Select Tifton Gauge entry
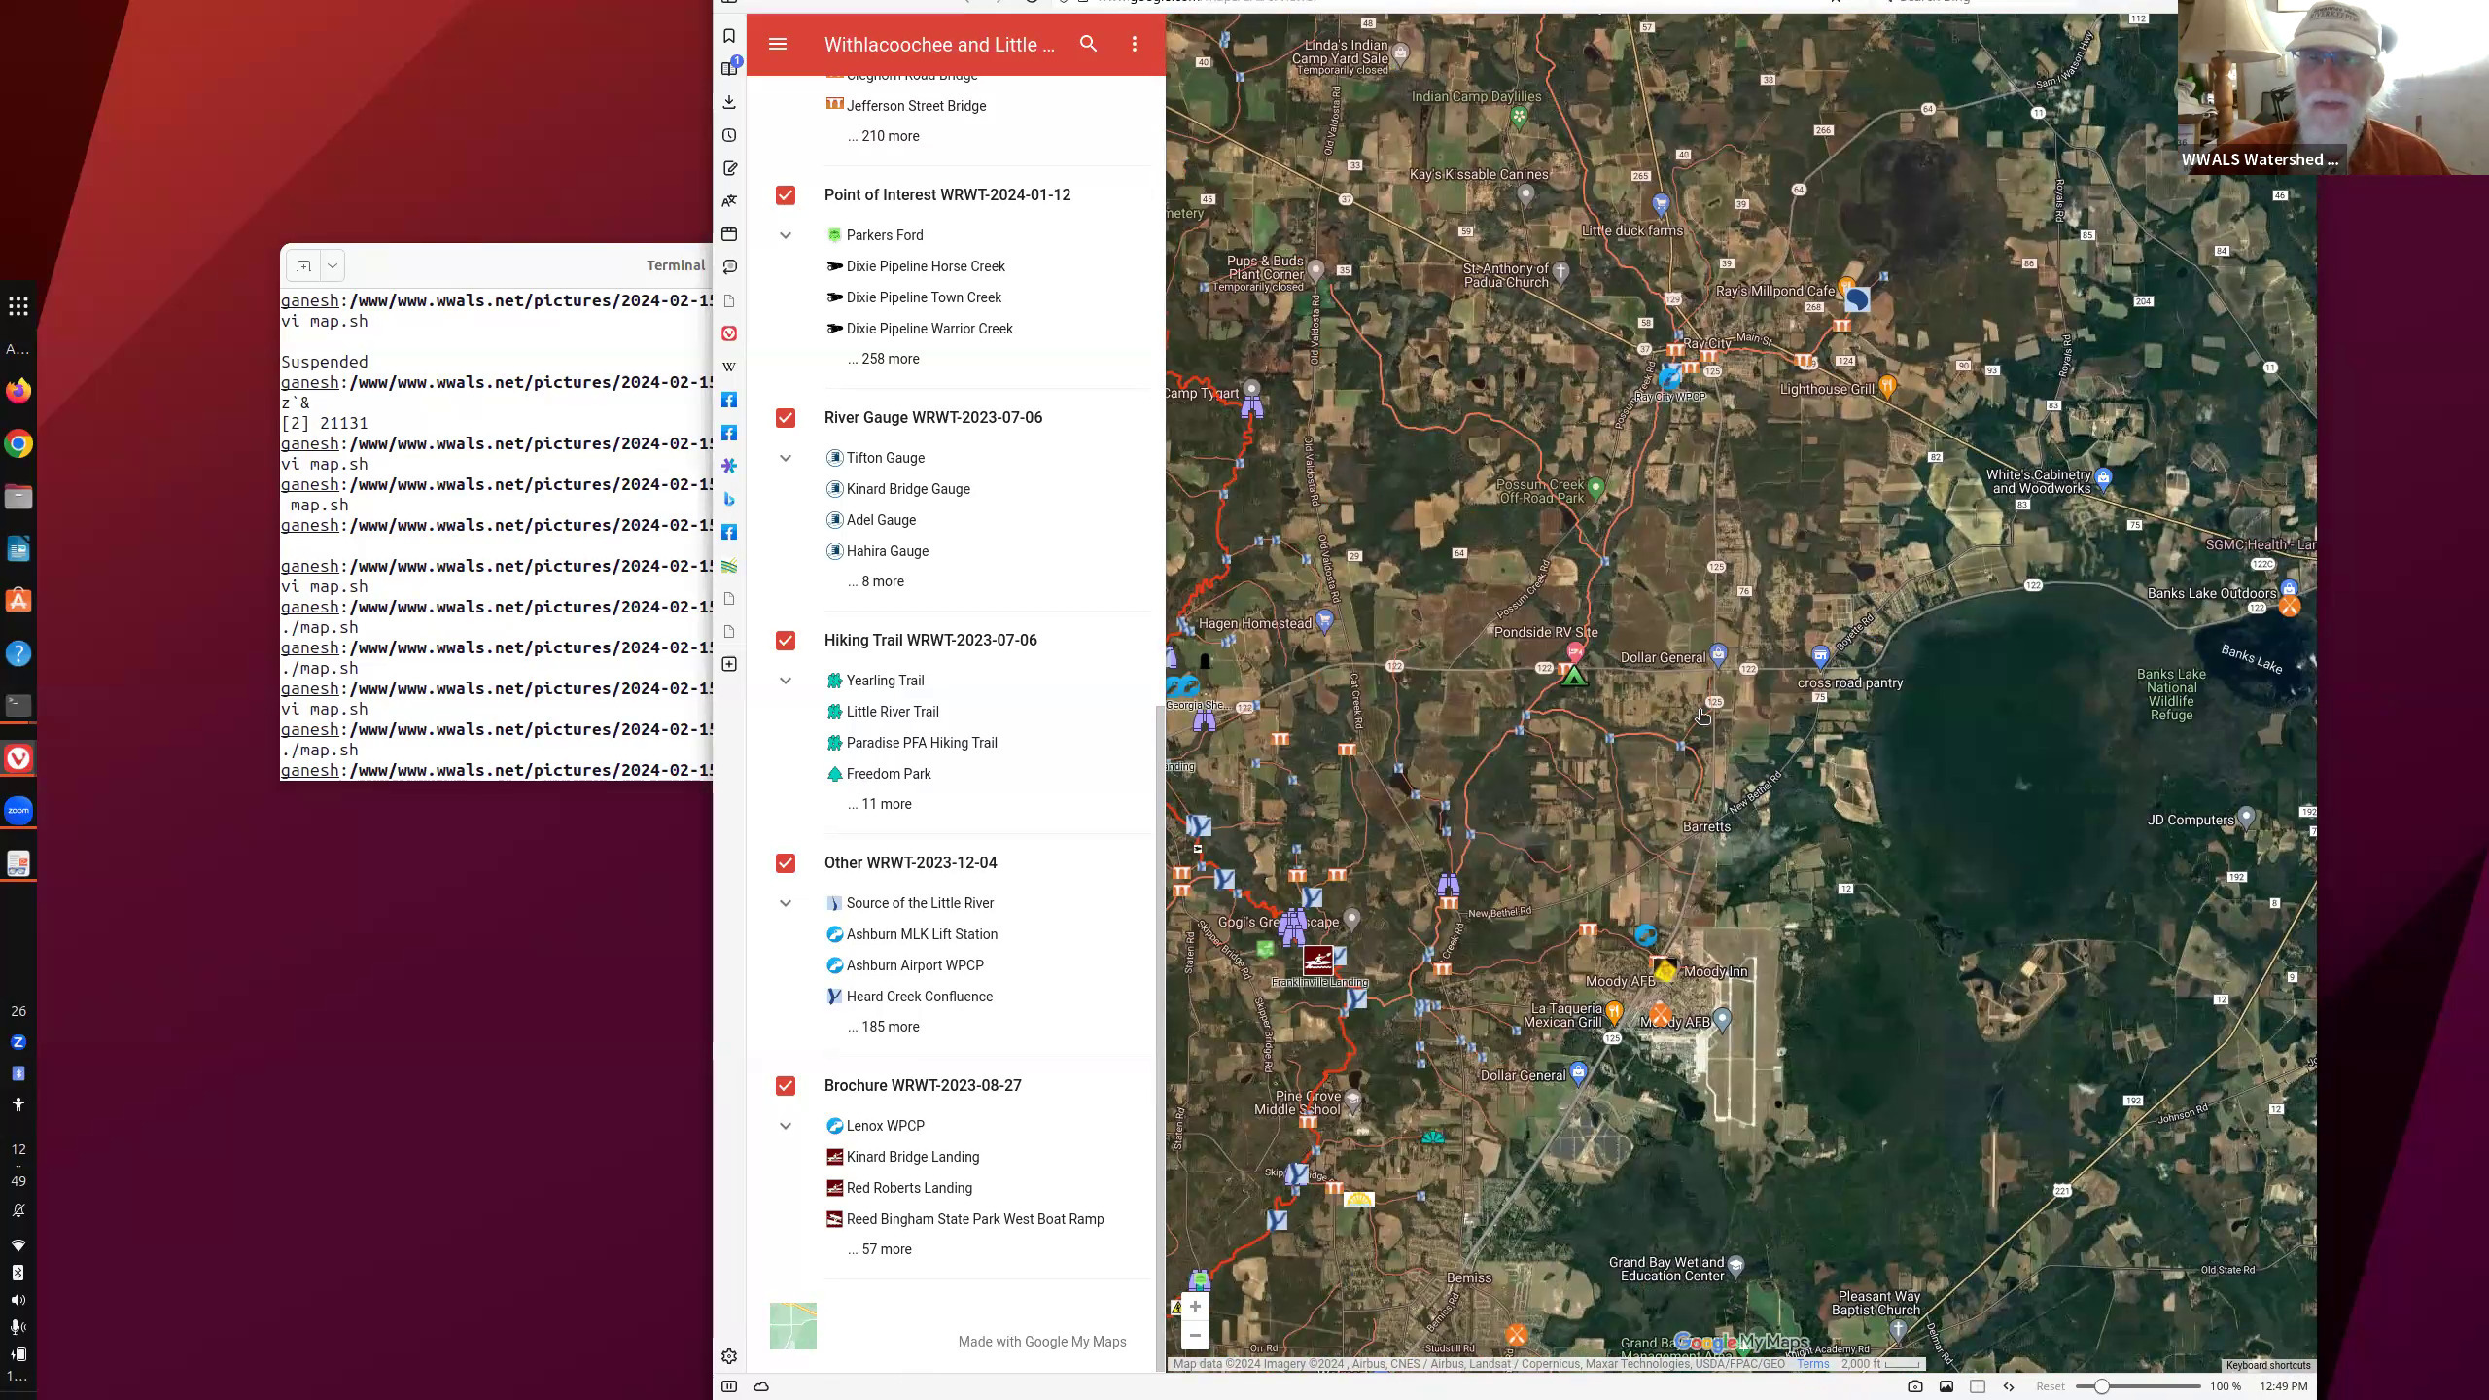2489x1400 pixels. click(885, 458)
